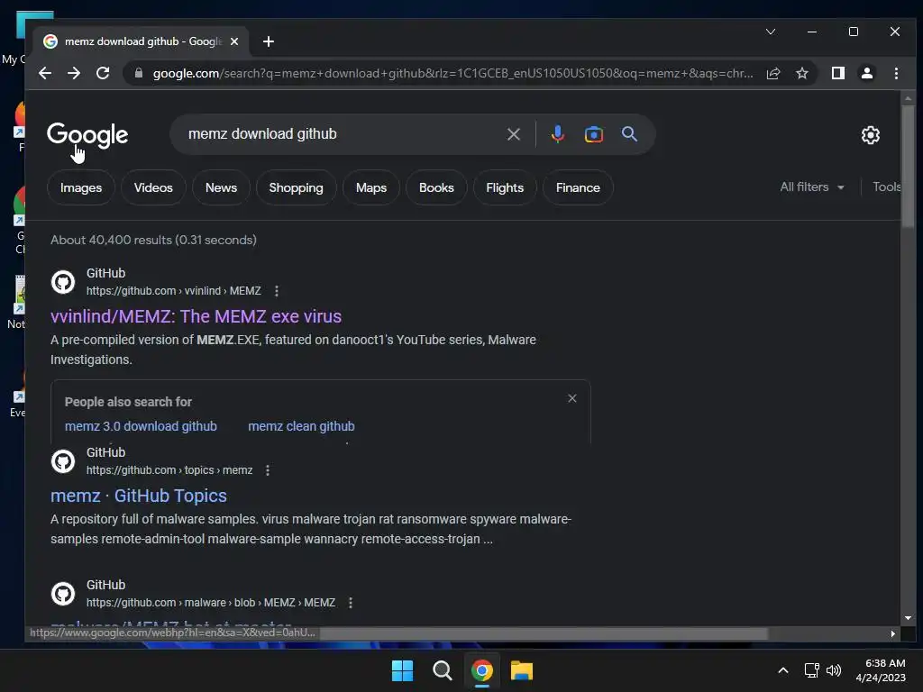This screenshot has height=692, width=923.
Task: Share this page from address bar
Action: 773,73
